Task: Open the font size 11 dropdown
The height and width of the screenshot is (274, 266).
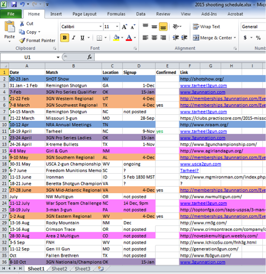Action: [x=117, y=26]
